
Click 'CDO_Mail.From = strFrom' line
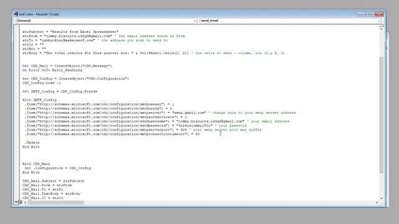tap(47, 185)
